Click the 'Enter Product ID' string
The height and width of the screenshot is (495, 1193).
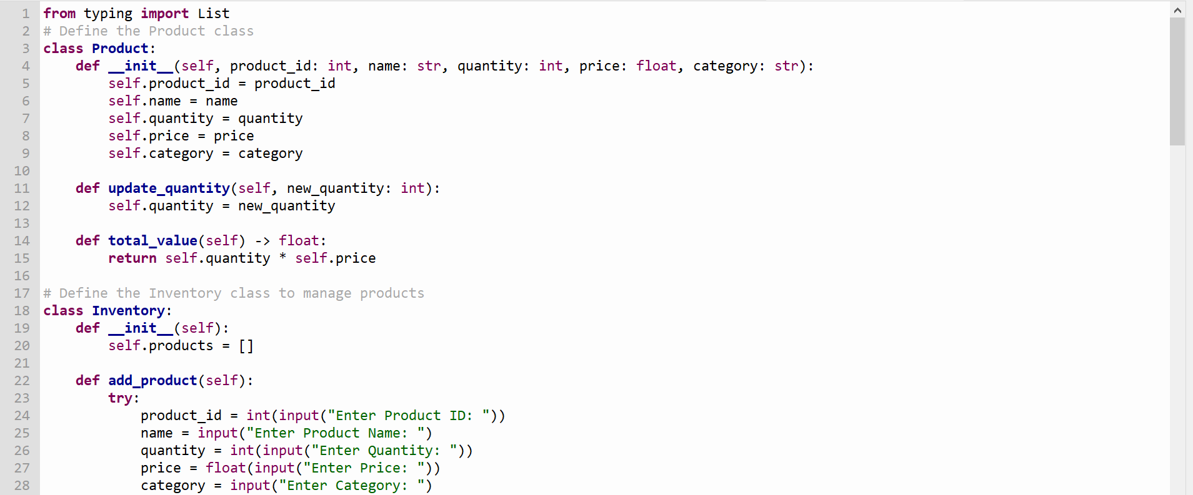click(409, 416)
